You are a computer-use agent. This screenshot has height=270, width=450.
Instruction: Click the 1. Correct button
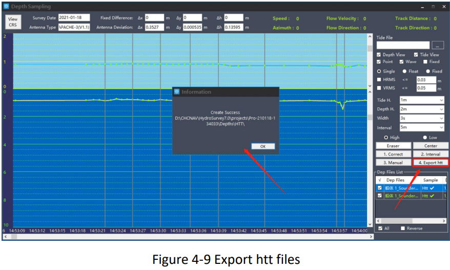tap(393, 154)
